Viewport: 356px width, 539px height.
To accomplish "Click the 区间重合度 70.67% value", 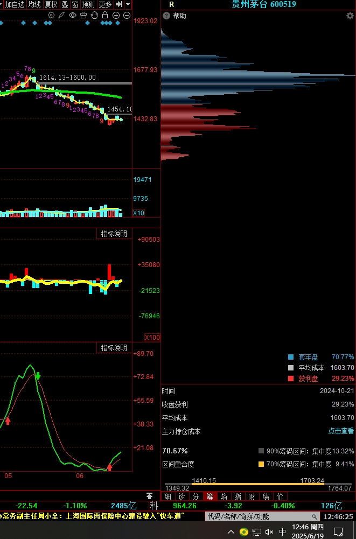I will (175, 451).
